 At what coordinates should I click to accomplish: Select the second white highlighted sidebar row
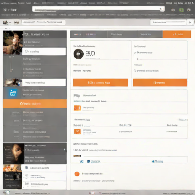[x=44, y=83]
